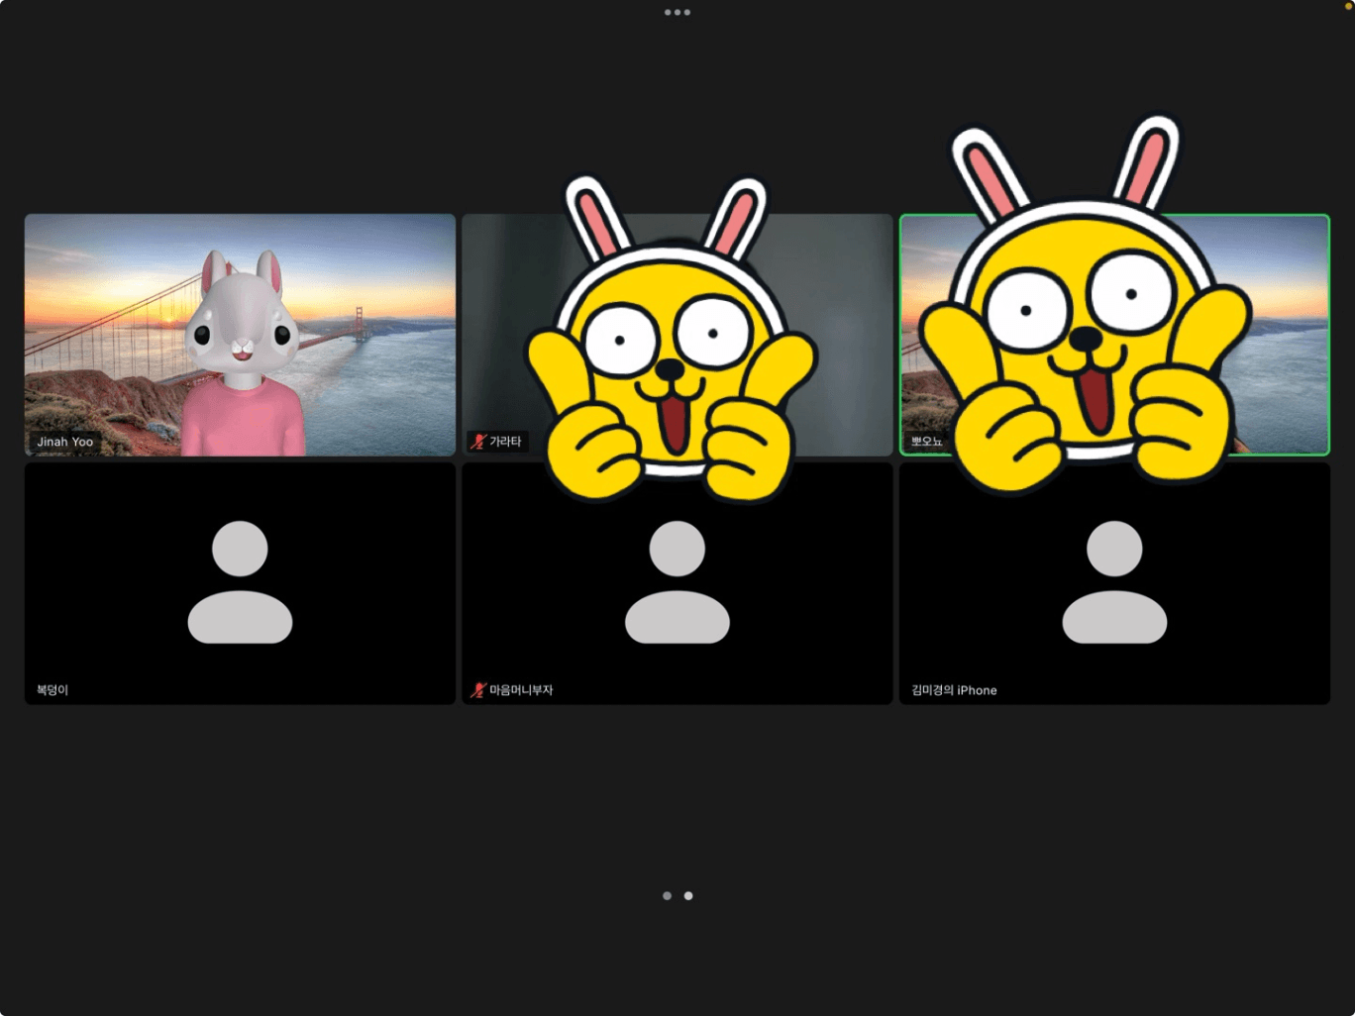Click the muted microphone icon beside 가라타
1355x1016 pixels.
(x=478, y=442)
